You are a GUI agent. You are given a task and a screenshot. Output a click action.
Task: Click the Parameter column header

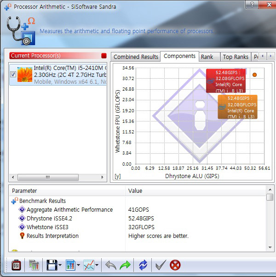click(x=67, y=191)
